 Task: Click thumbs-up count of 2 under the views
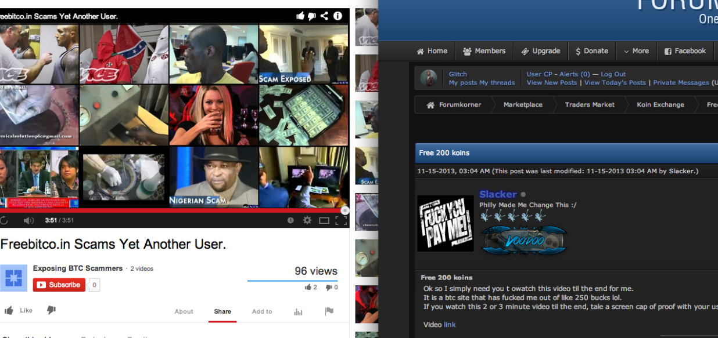pyautogui.click(x=311, y=287)
